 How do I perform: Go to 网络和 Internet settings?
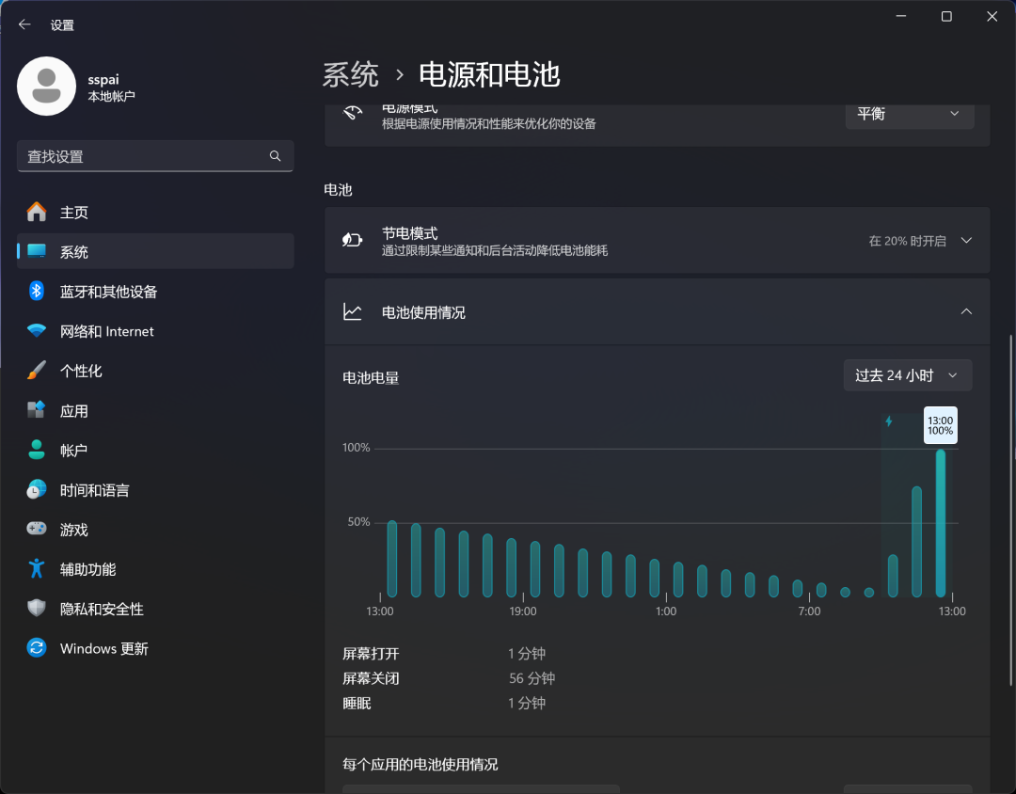click(x=155, y=330)
